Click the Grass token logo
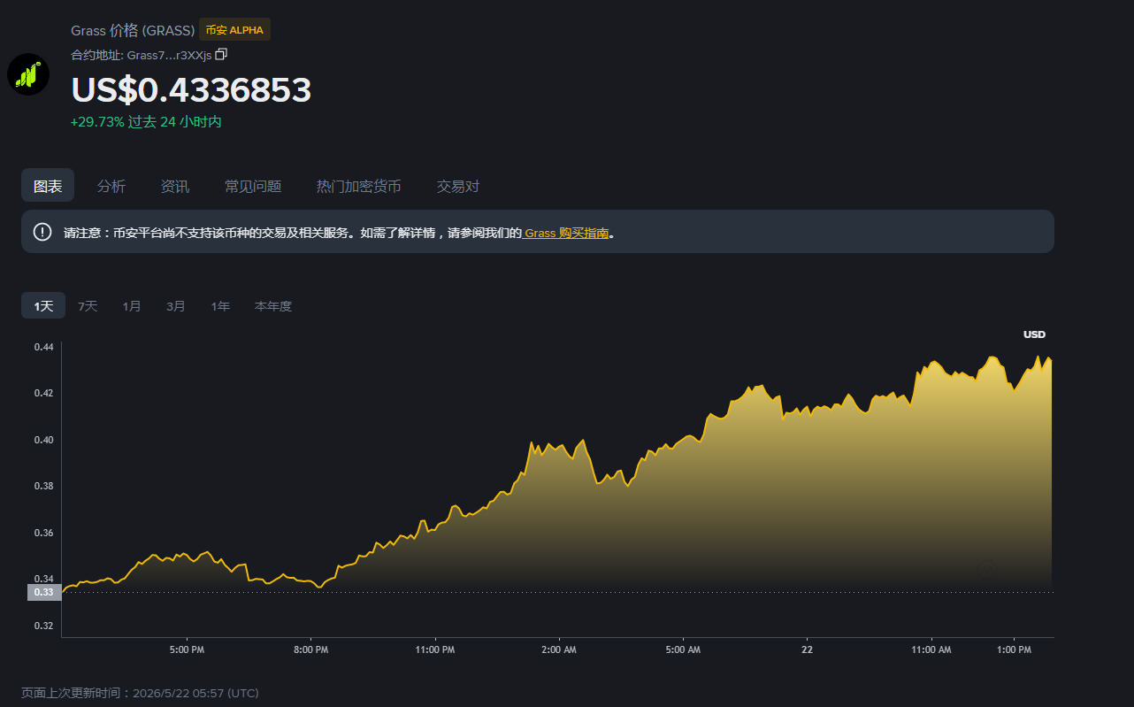Image resolution: width=1134 pixels, height=707 pixels. pyautogui.click(x=28, y=74)
